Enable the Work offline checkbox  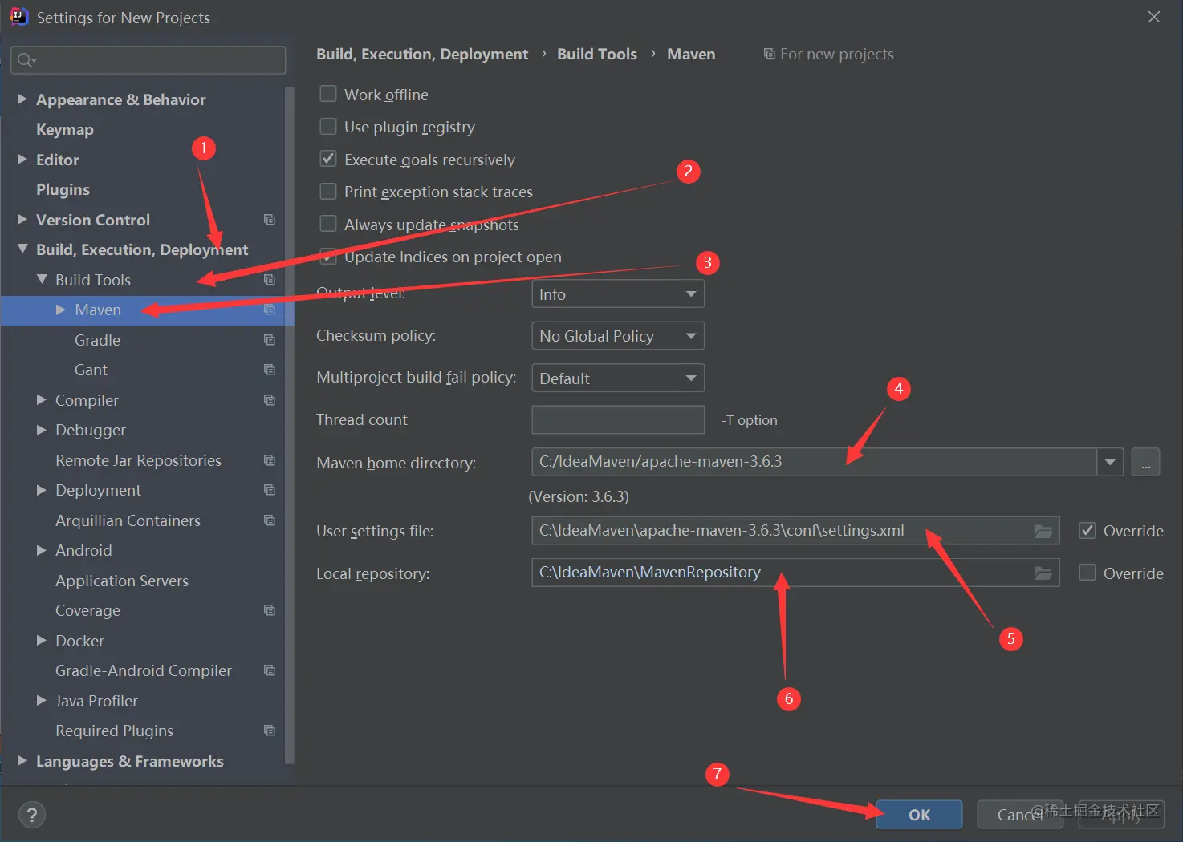click(328, 94)
